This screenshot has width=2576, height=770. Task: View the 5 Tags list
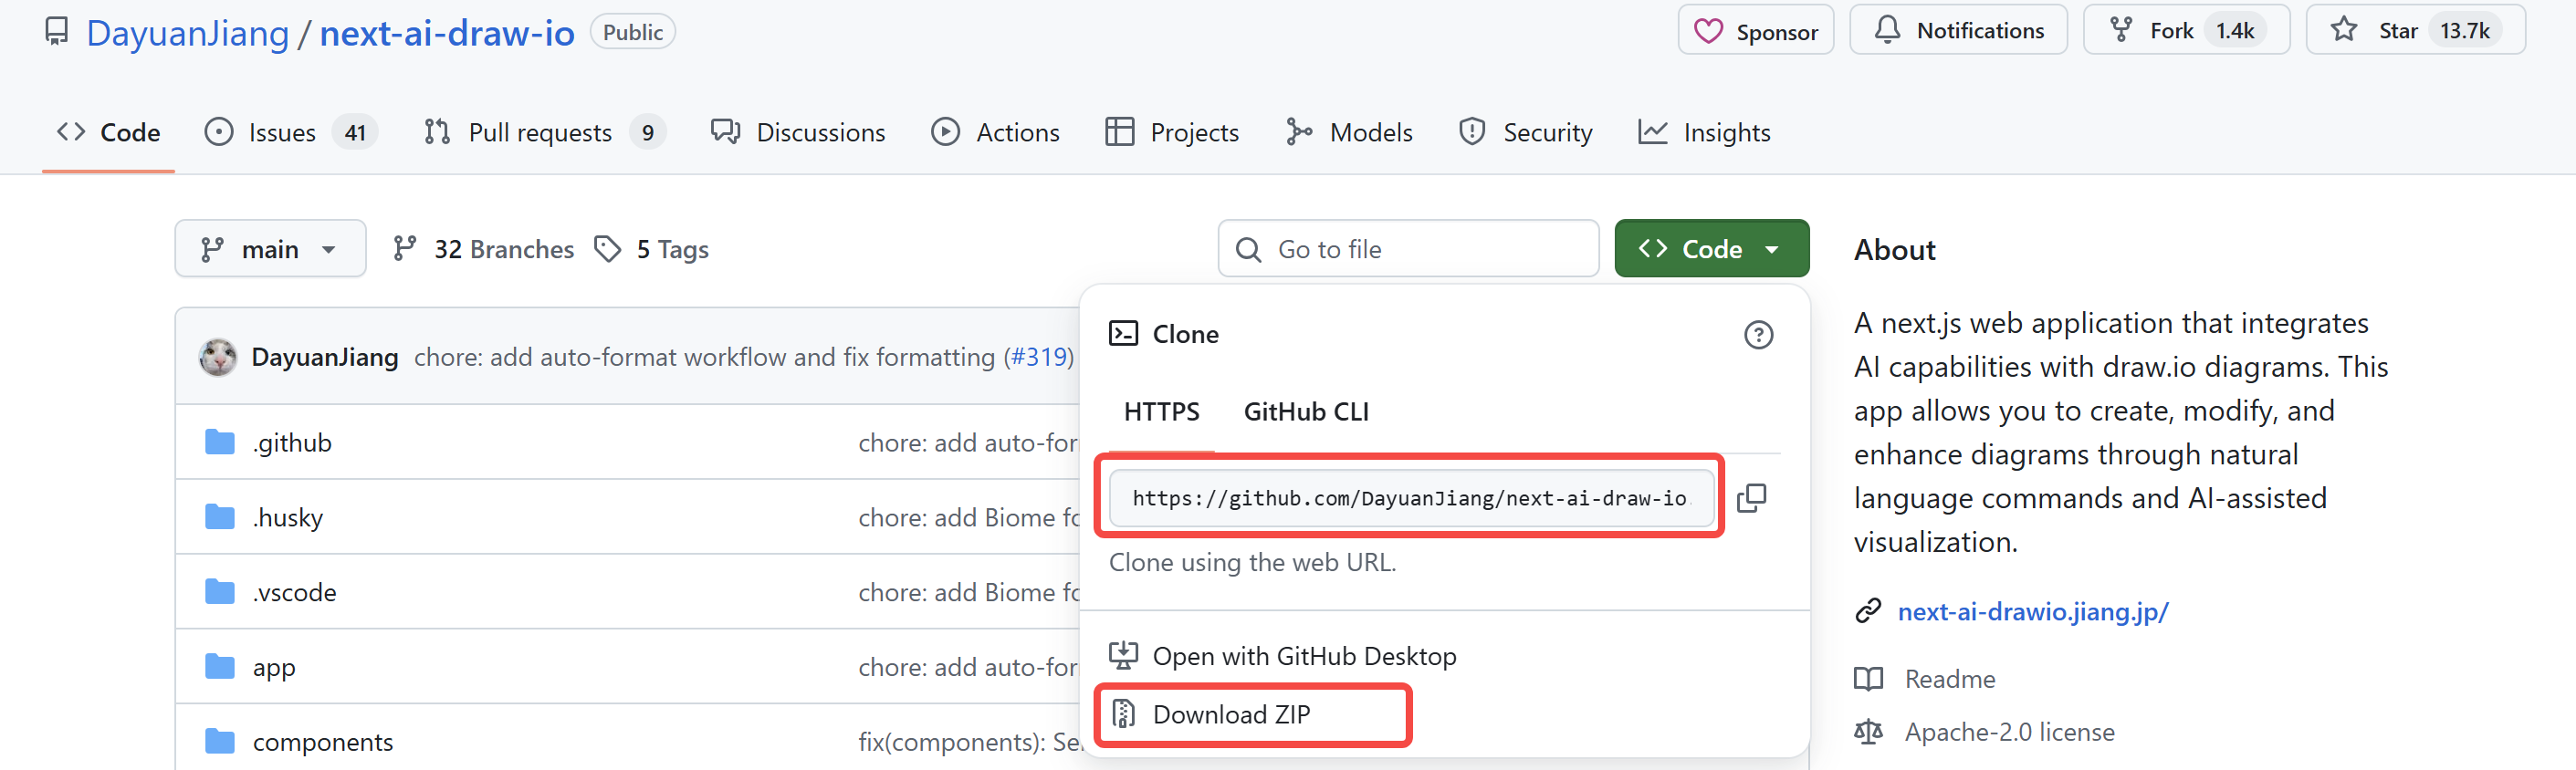tap(651, 249)
